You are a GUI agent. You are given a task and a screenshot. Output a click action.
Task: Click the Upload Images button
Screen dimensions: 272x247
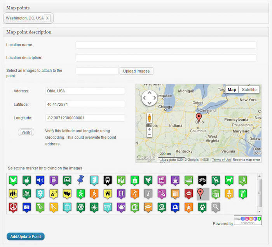pos(136,71)
